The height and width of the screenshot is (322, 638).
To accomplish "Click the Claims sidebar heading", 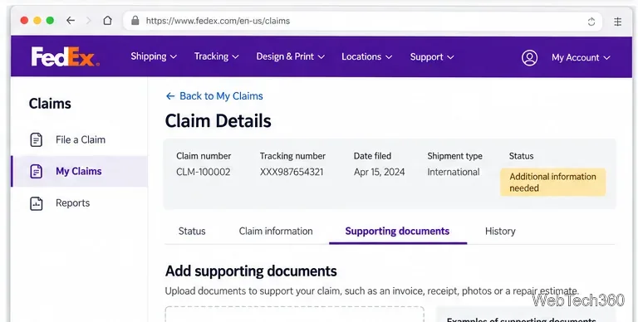I will [x=50, y=104].
